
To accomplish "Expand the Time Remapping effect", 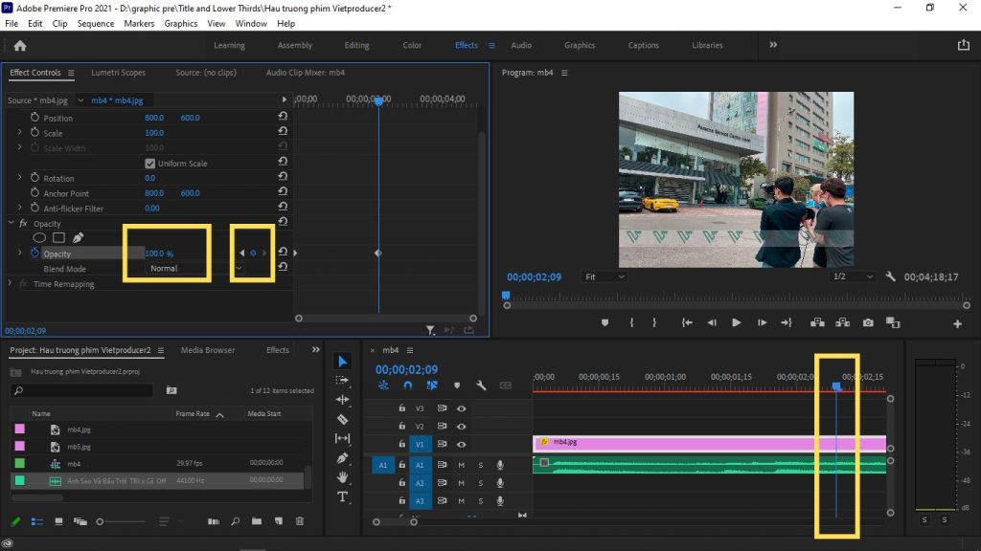I will (x=11, y=284).
